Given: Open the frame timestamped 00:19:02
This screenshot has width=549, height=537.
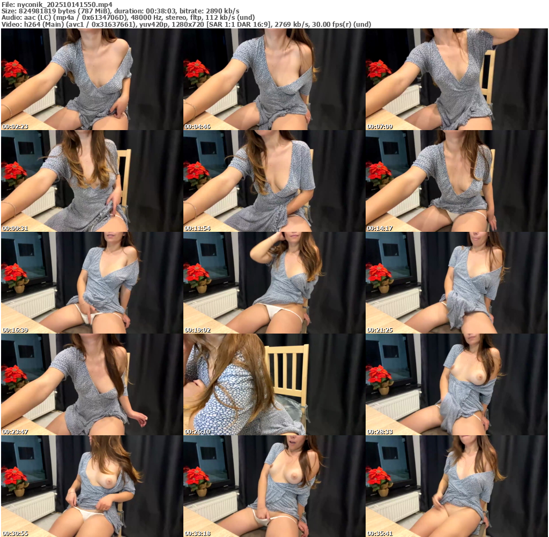Looking at the screenshot, I should click(x=274, y=283).
